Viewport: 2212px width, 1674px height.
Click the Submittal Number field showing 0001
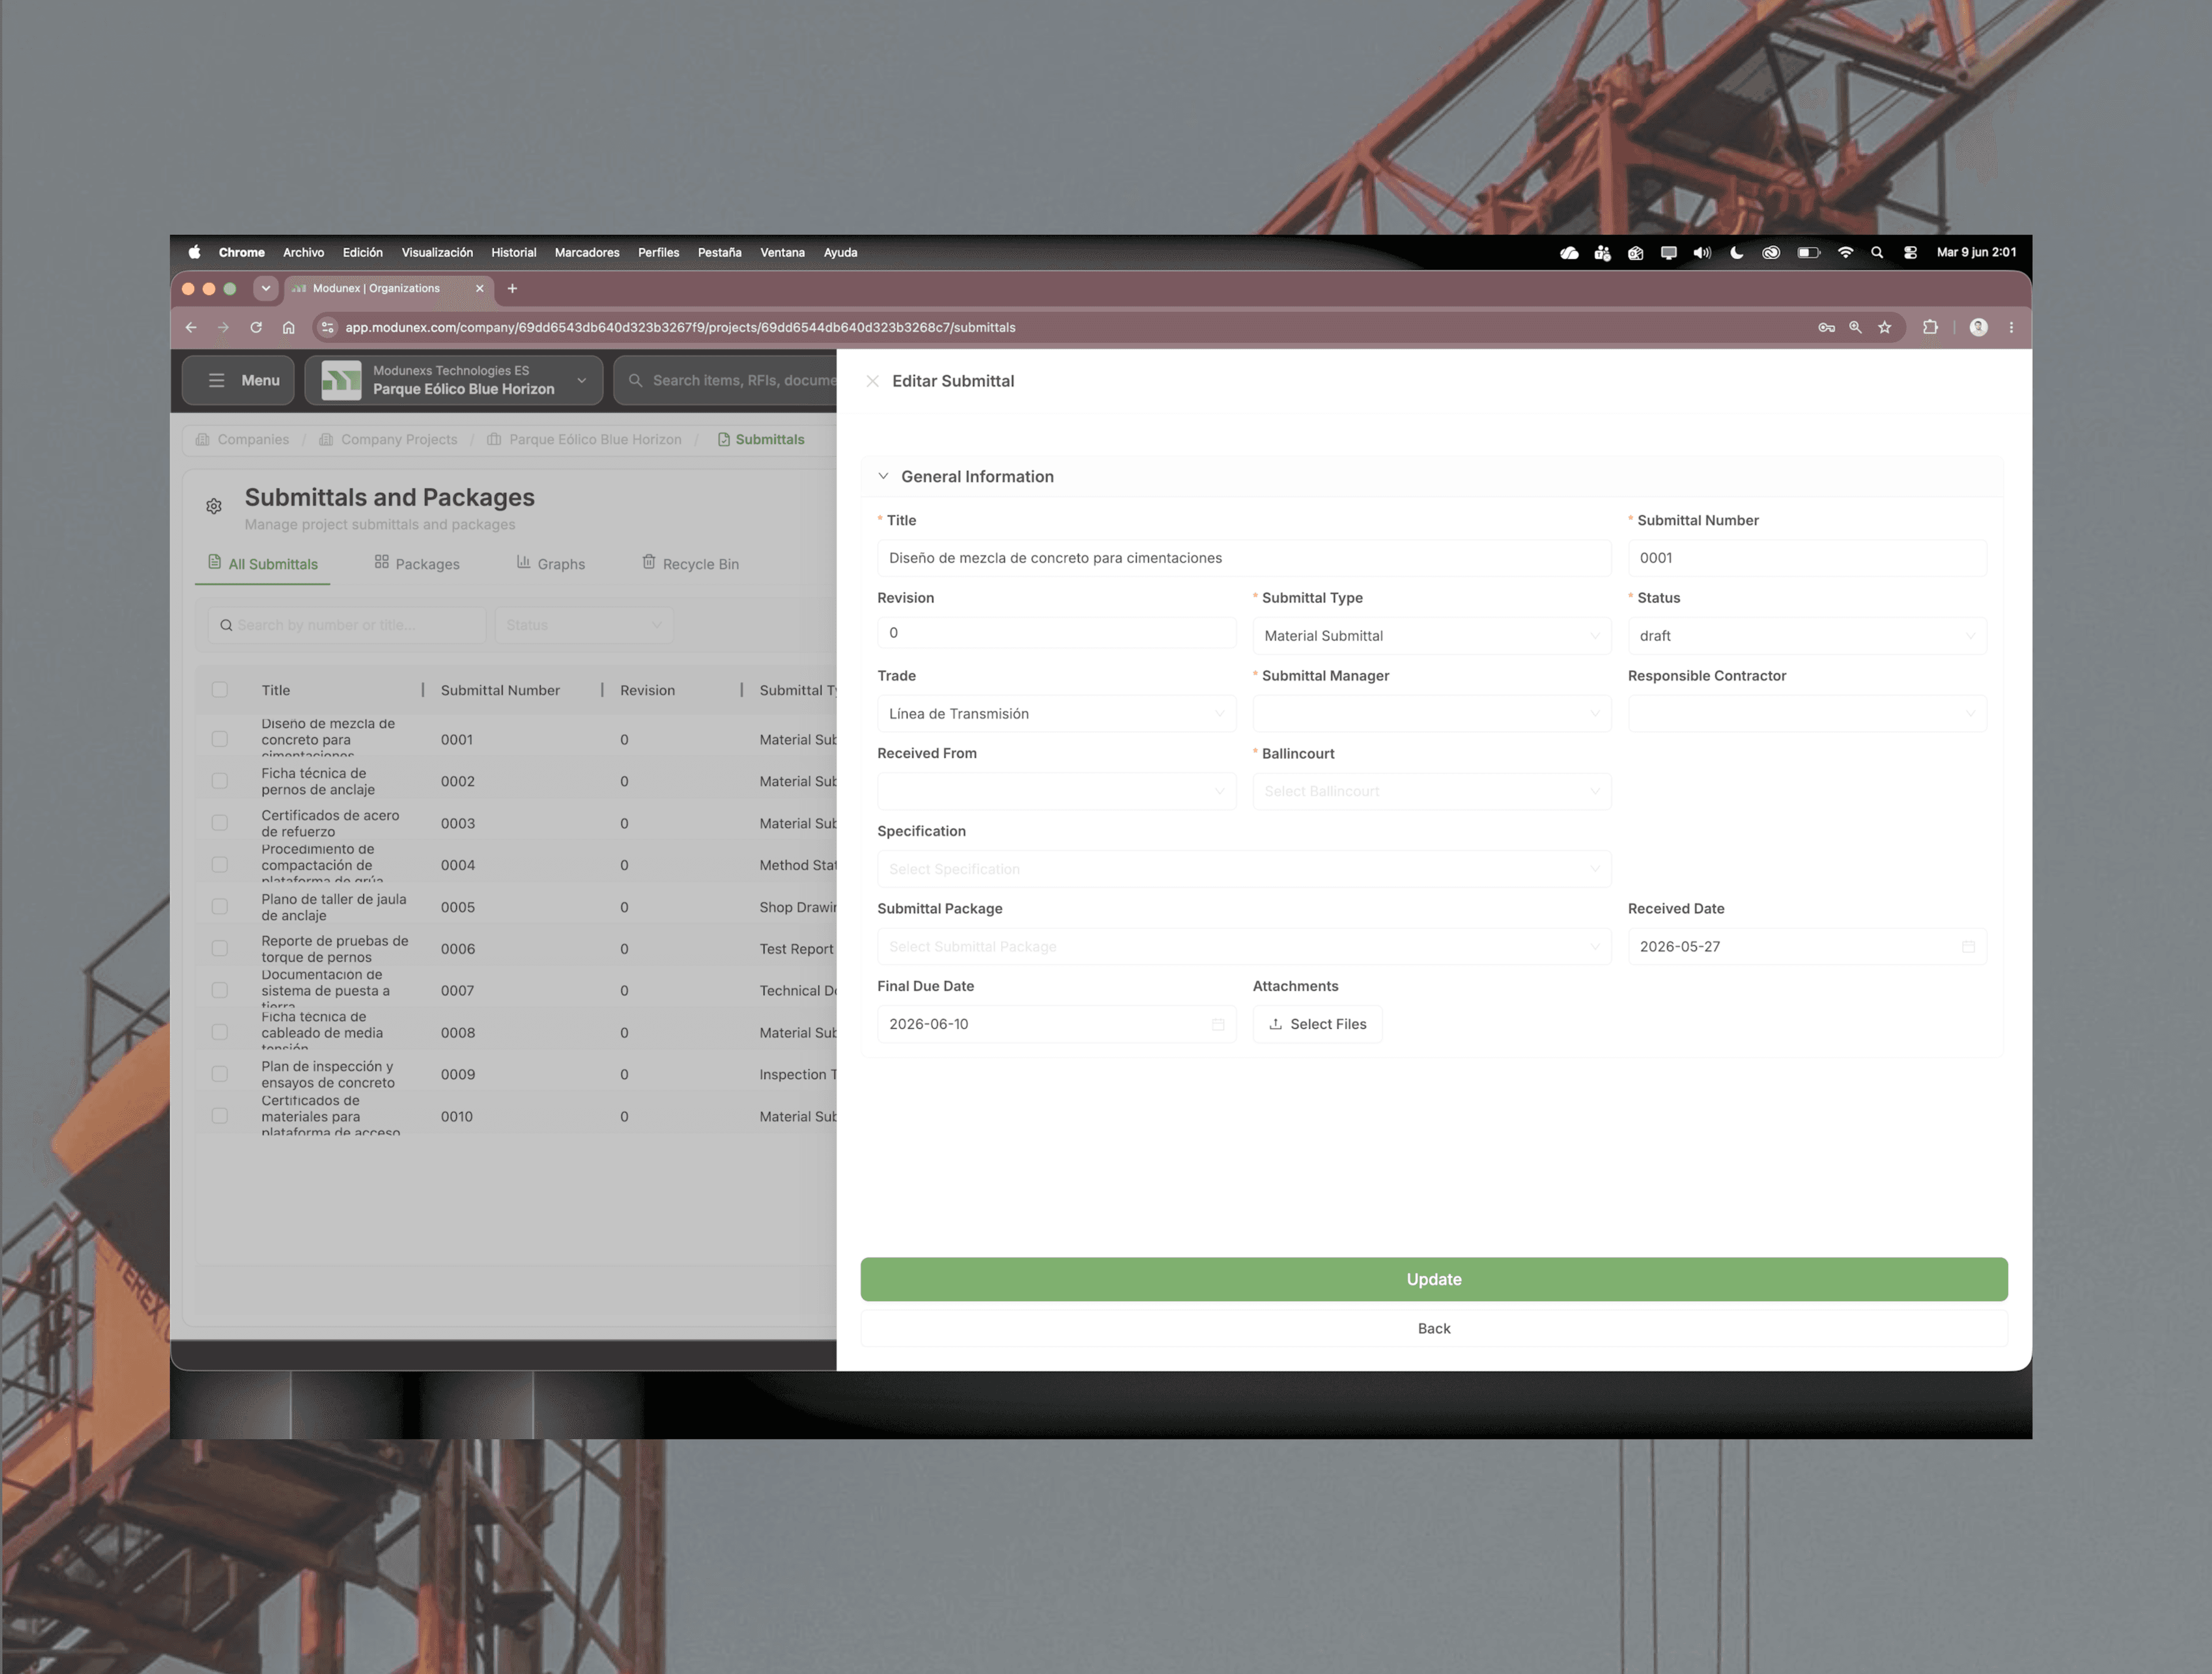click(1807, 558)
